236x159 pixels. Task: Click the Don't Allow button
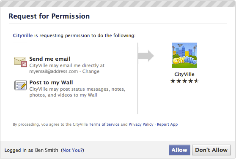[x=211, y=150]
